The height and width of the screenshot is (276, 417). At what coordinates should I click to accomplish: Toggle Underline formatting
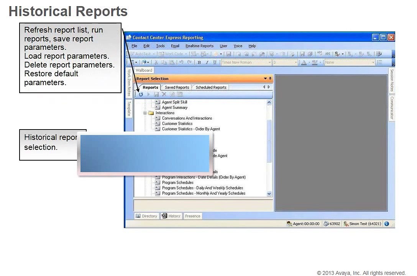coord(215,62)
